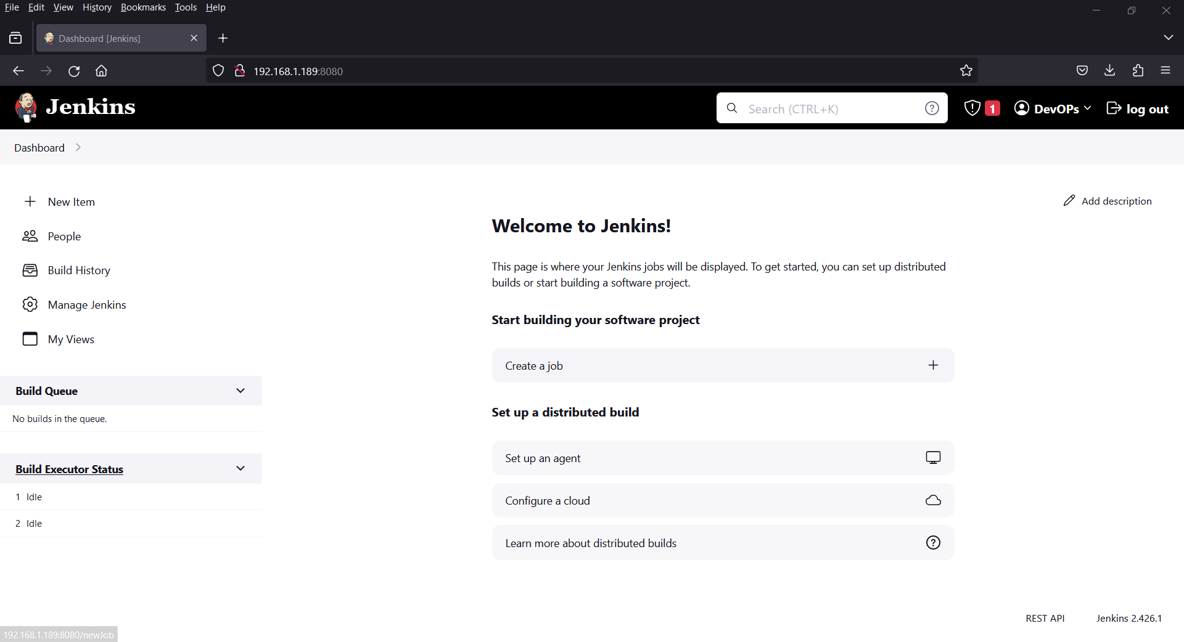1184x642 pixels.
Task: Go to the browser home page icon
Action: pyautogui.click(x=101, y=71)
